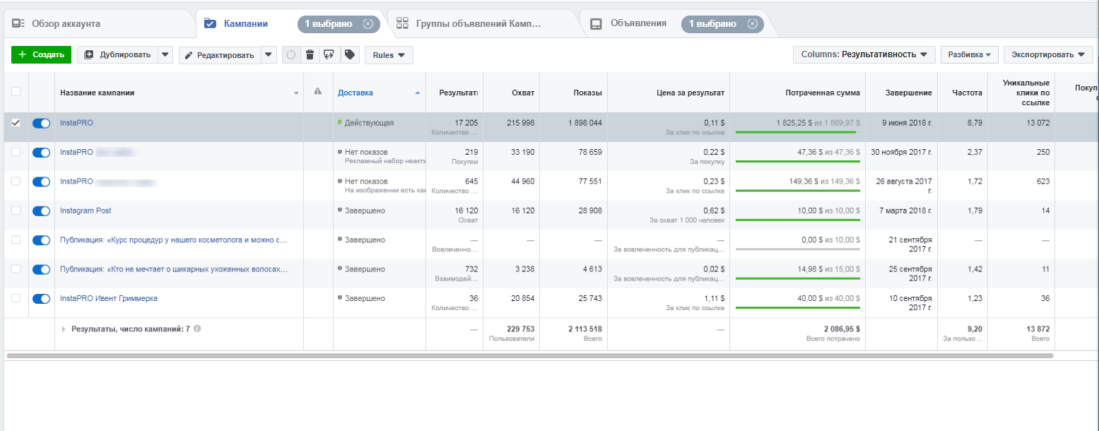The image size is (1099, 431).
Task: Check the campaign row ending 26 августа 2017
Action: tap(16, 182)
